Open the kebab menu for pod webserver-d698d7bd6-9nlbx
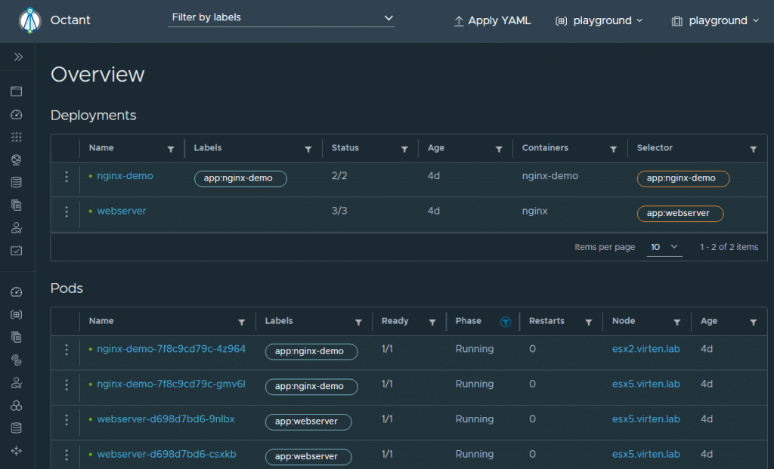The height and width of the screenshot is (469, 774). click(66, 418)
